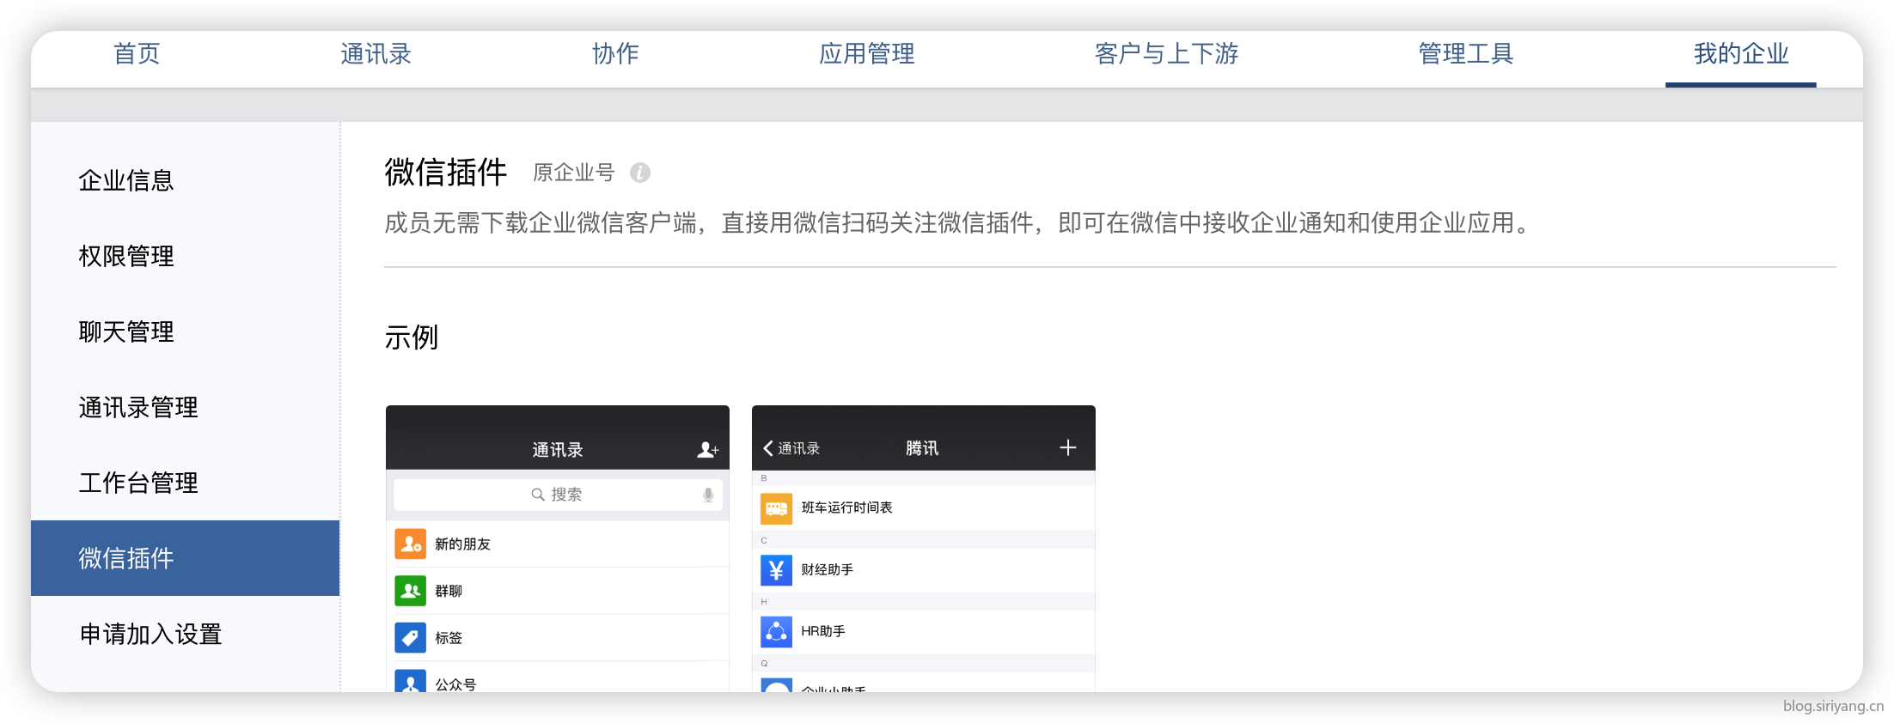This screenshot has height=723, width=1894.
Task: Select the 管理工具 tab
Action: [x=1465, y=54]
